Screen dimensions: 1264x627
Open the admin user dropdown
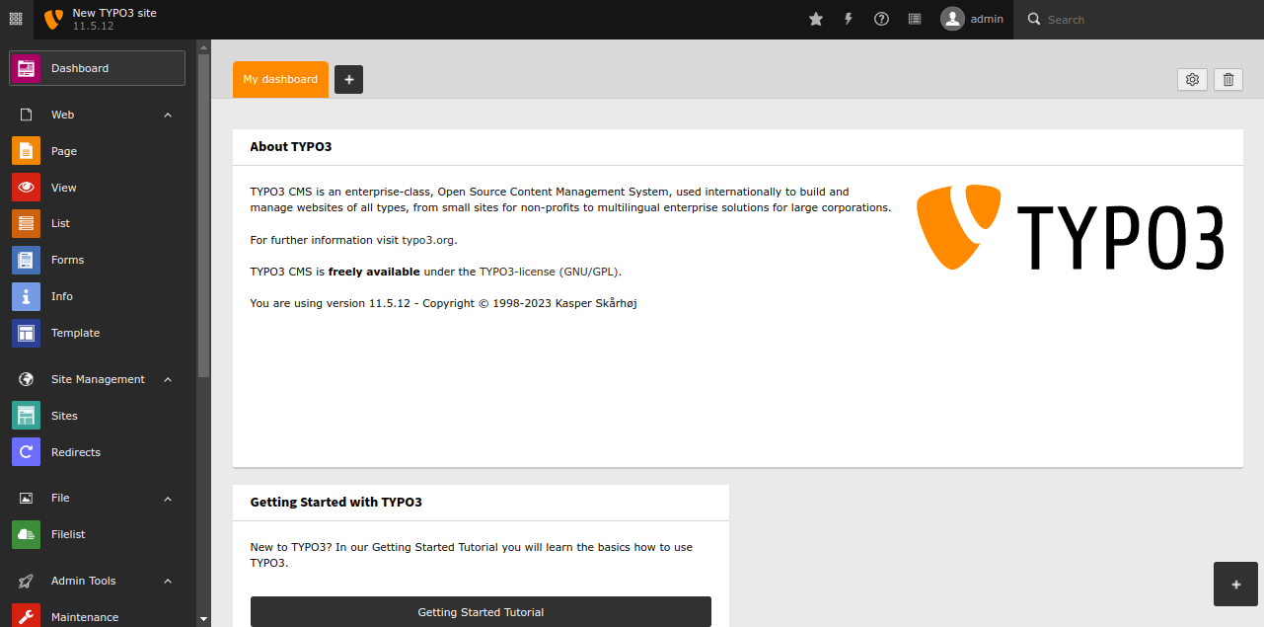tap(972, 19)
